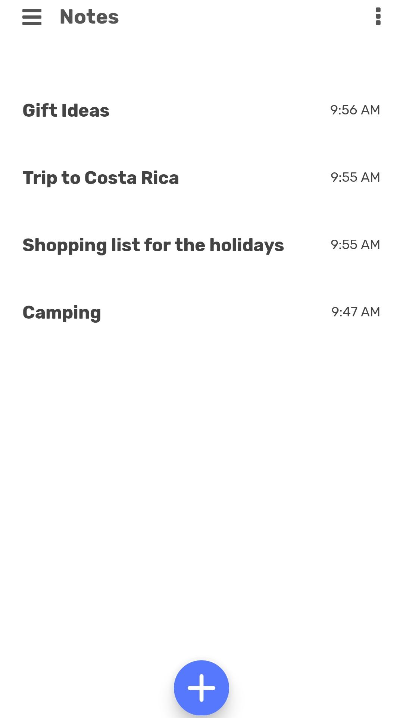Click the word "holidays" in the shopping note title
Viewport: 403px width, 718px height.
pyautogui.click(x=247, y=246)
